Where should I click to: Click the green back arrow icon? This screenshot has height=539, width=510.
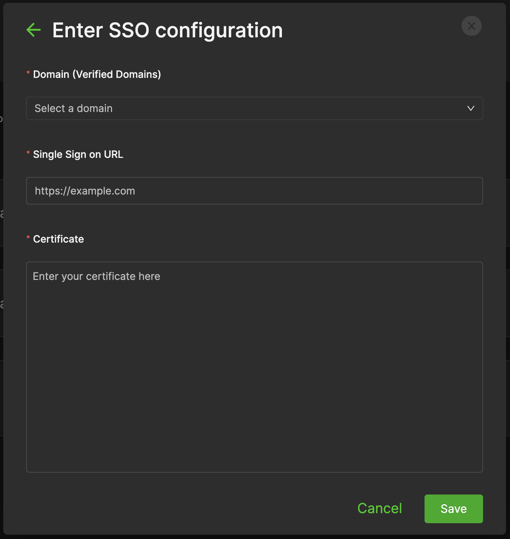coord(34,30)
